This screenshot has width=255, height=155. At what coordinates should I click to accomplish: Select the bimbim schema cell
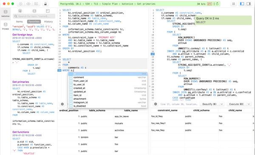(85, 137)
